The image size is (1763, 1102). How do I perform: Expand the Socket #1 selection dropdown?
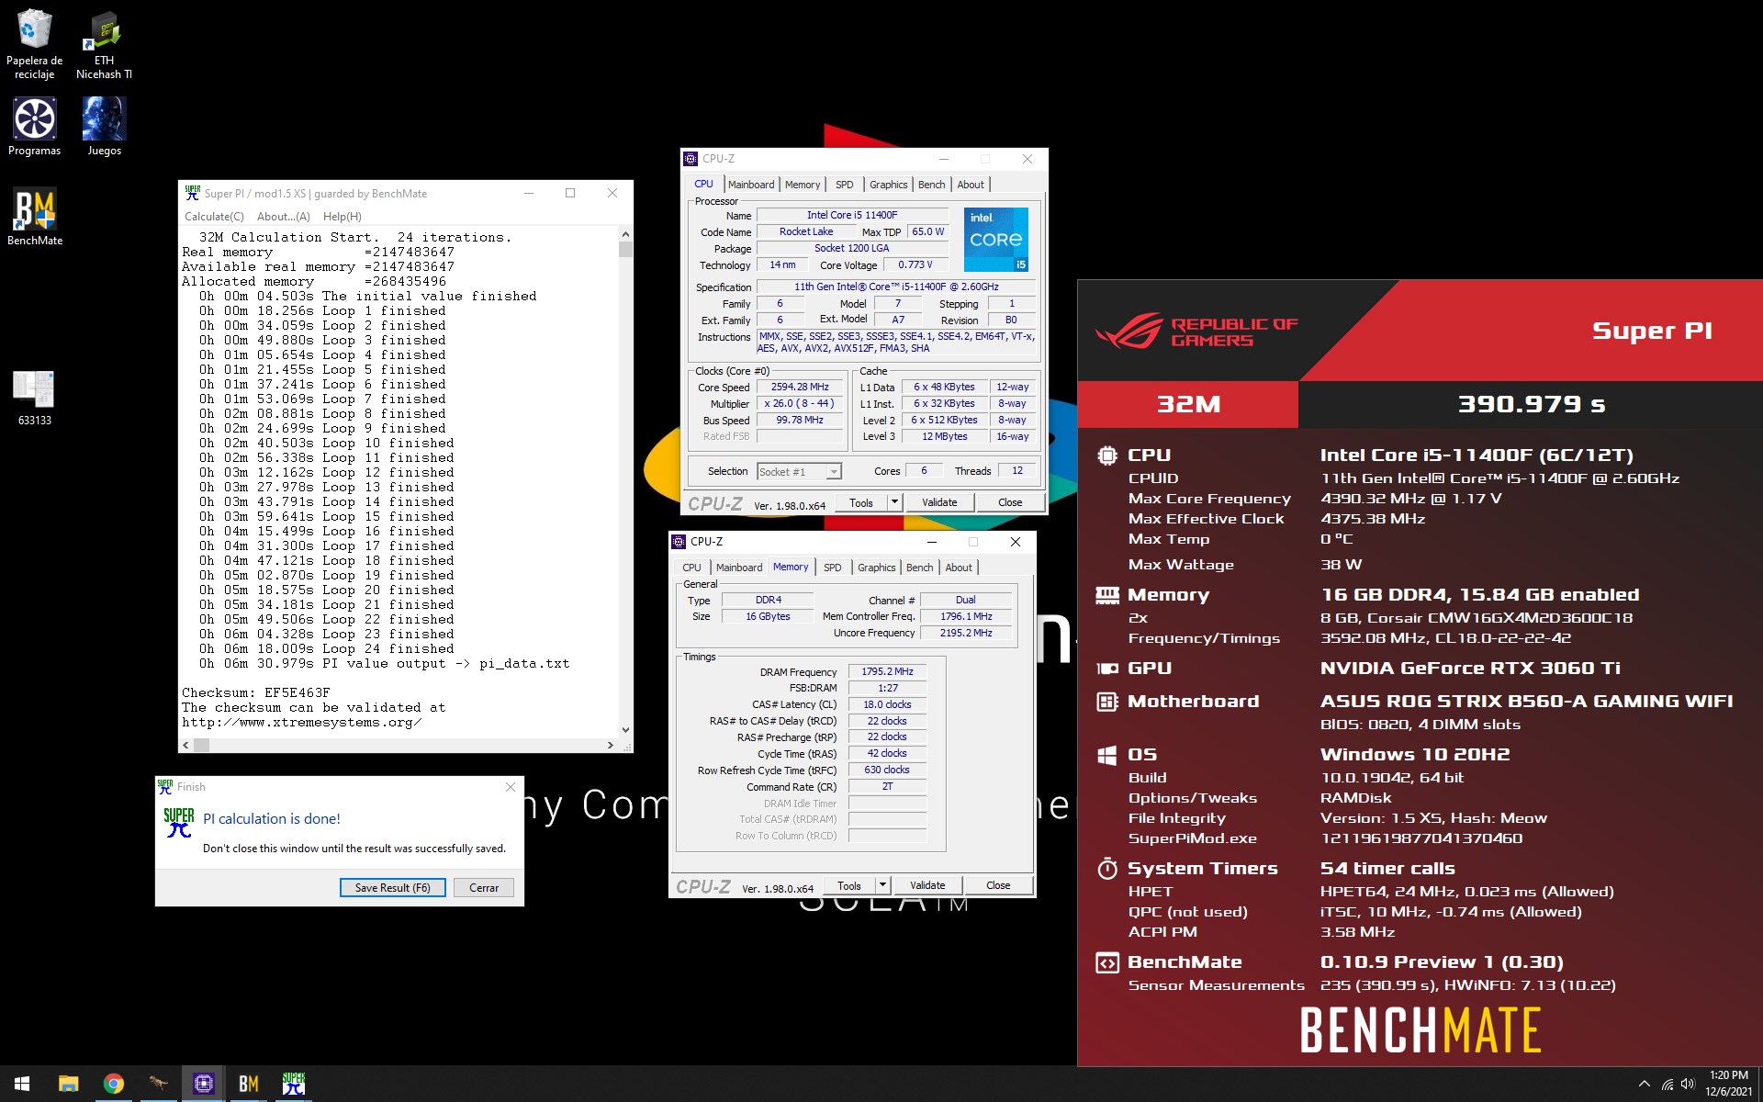click(x=834, y=472)
